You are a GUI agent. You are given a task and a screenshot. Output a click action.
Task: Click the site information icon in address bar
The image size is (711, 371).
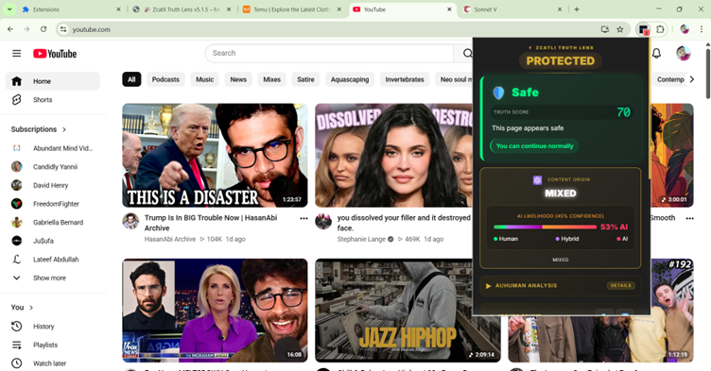tap(63, 29)
